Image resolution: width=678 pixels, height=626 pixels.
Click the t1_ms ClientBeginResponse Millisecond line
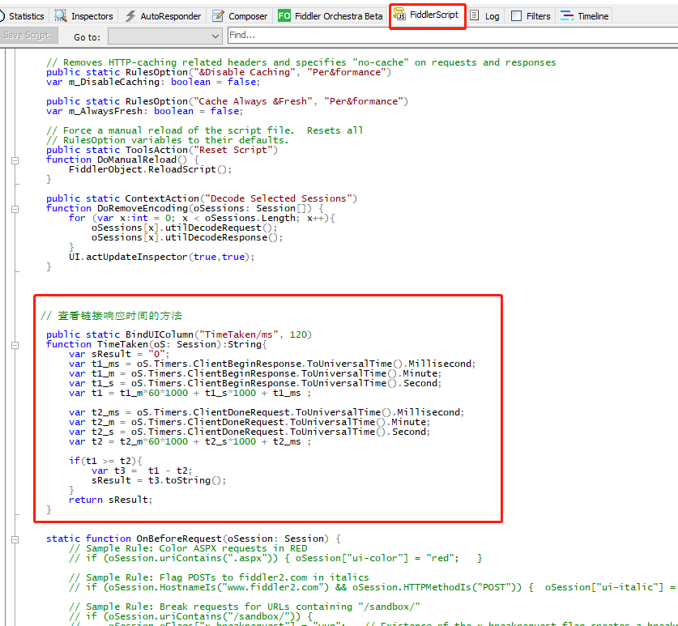[x=272, y=364]
